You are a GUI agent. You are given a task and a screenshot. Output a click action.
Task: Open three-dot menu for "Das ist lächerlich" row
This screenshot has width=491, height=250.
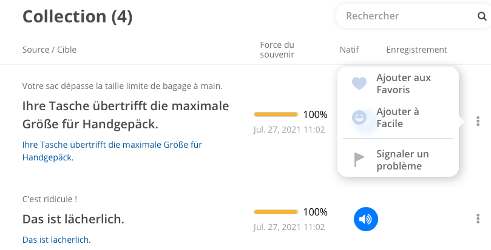tap(478, 219)
